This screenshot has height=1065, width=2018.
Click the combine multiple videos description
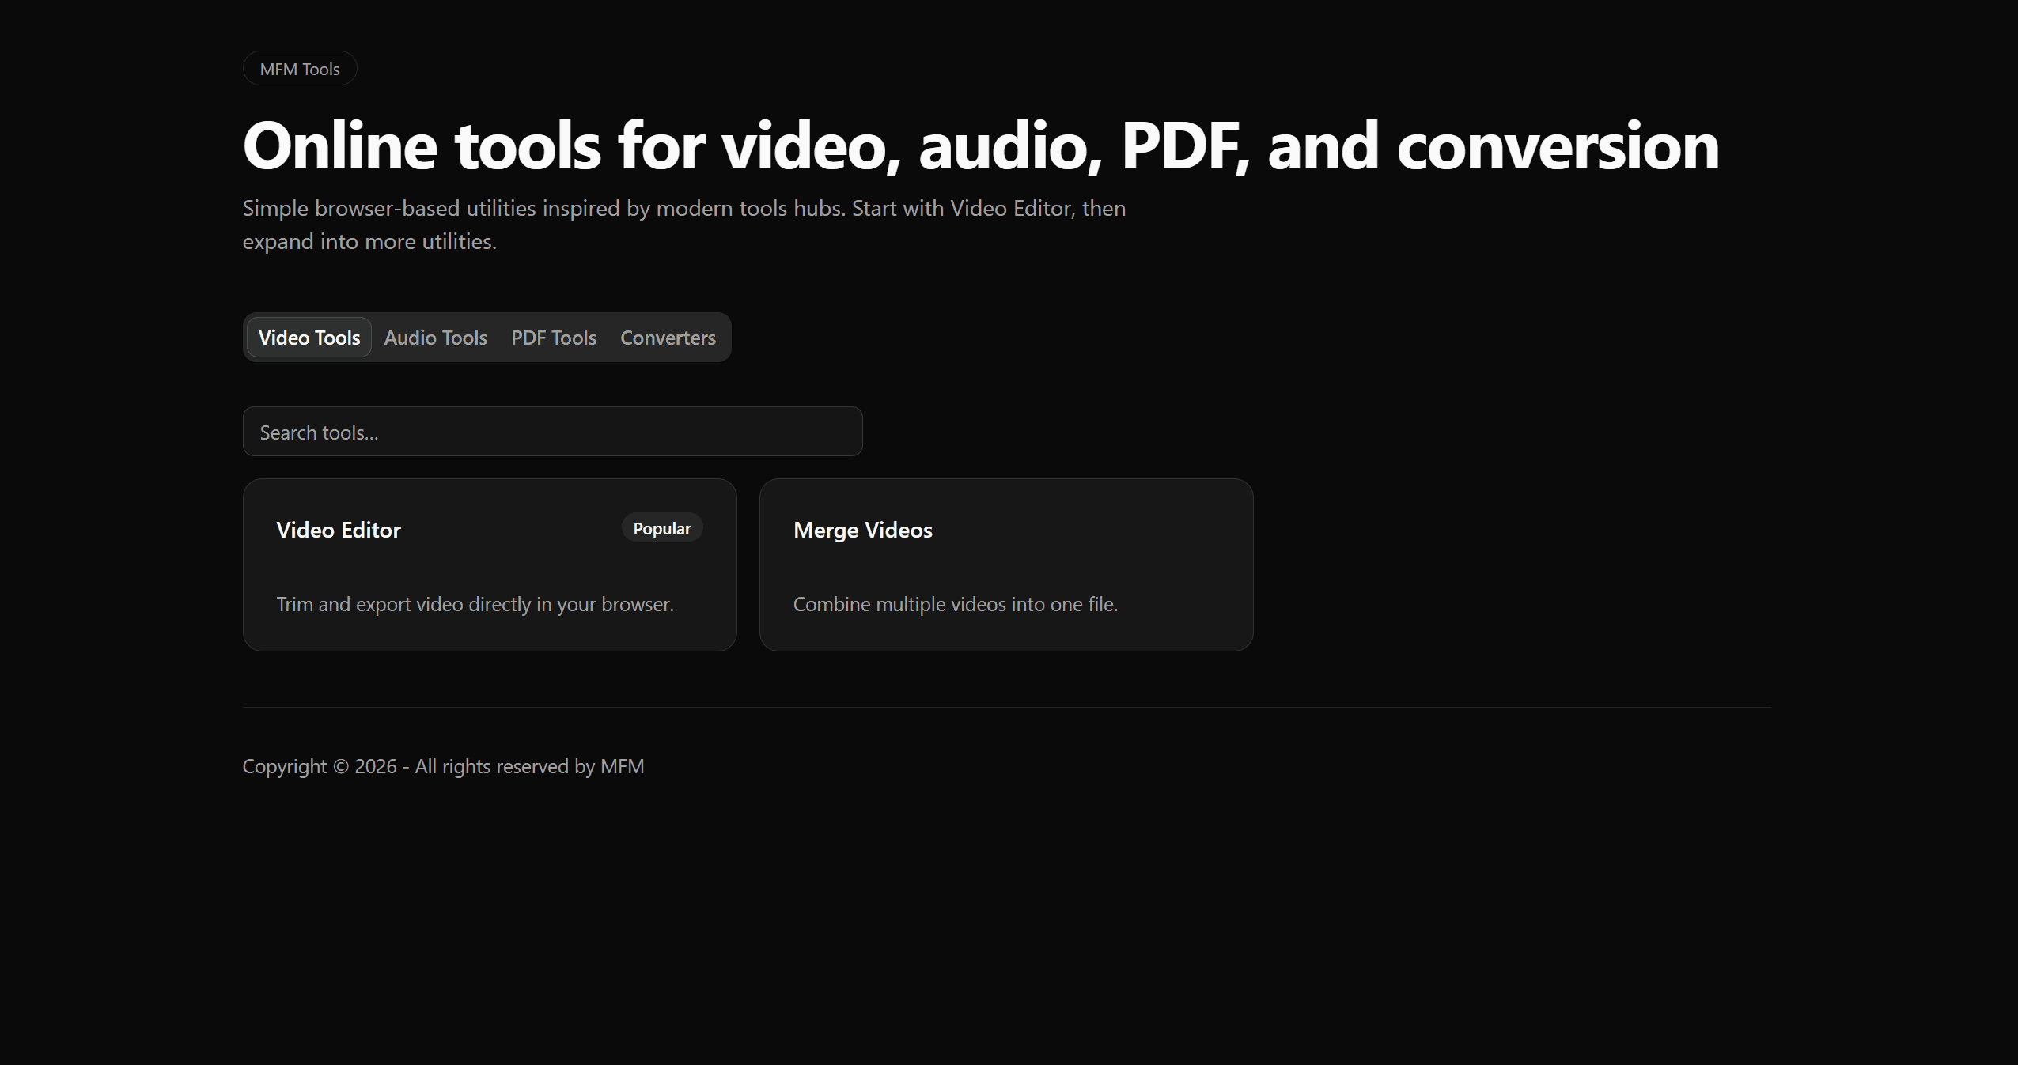tap(956, 603)
